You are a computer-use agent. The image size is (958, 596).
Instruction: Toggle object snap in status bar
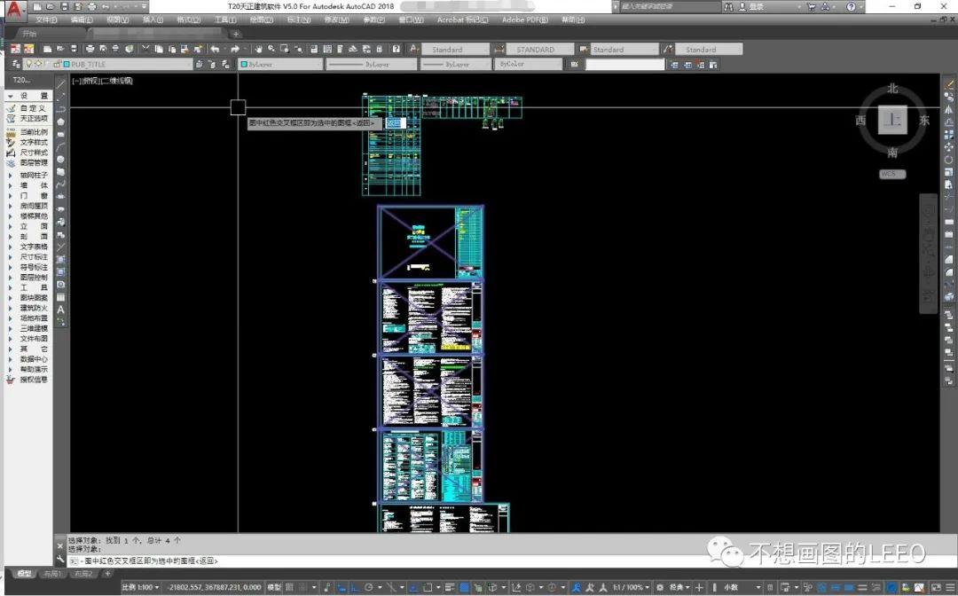coord(428,587)
